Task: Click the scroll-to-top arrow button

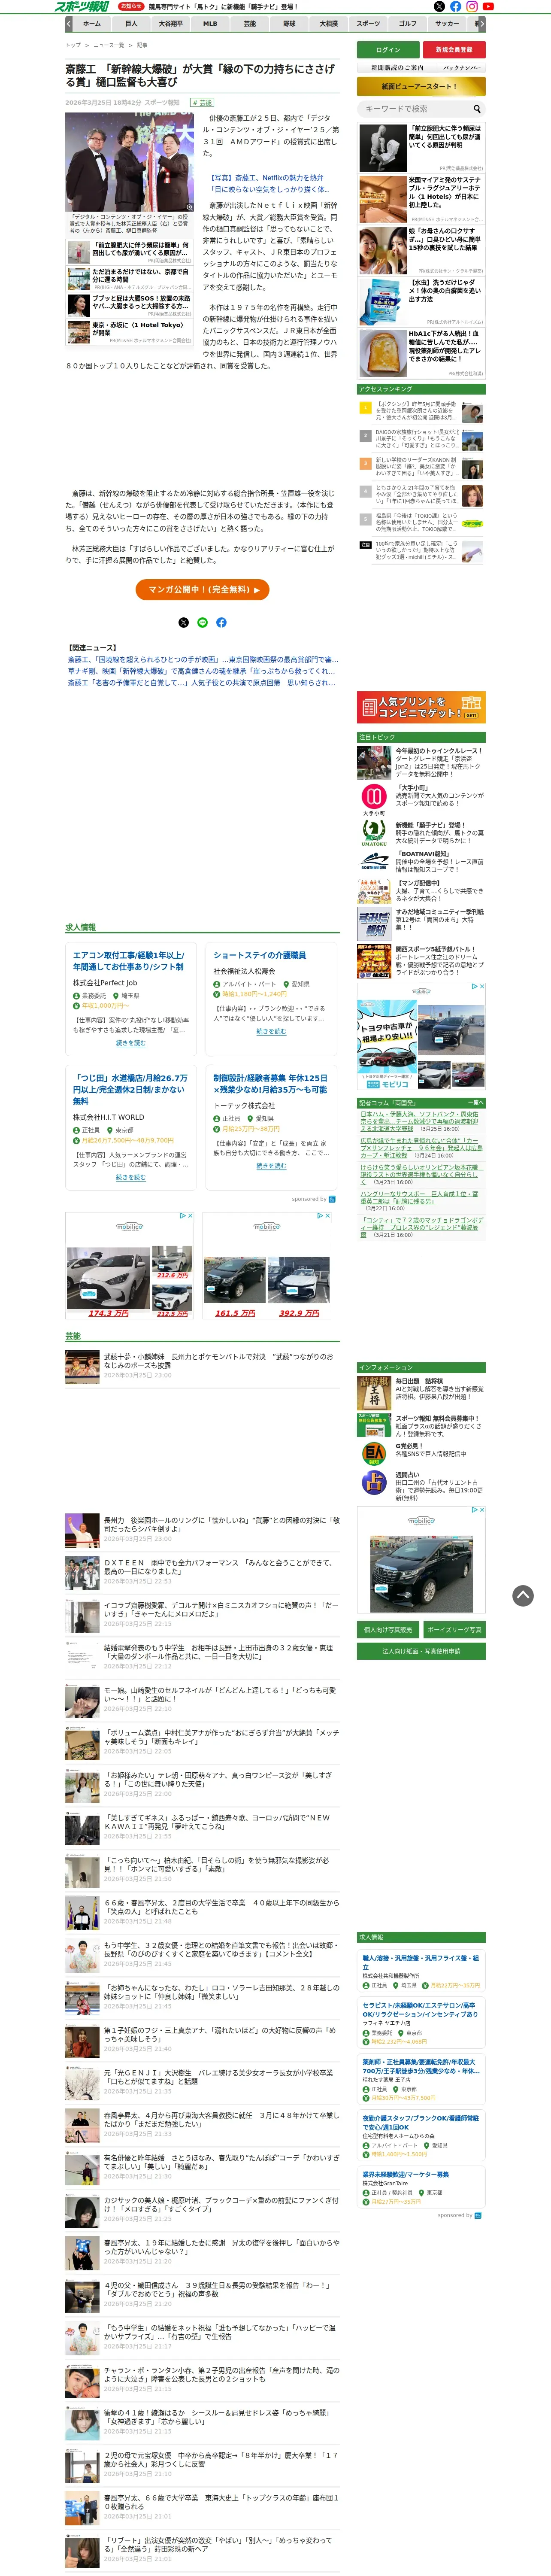Action: [523, 1595]
